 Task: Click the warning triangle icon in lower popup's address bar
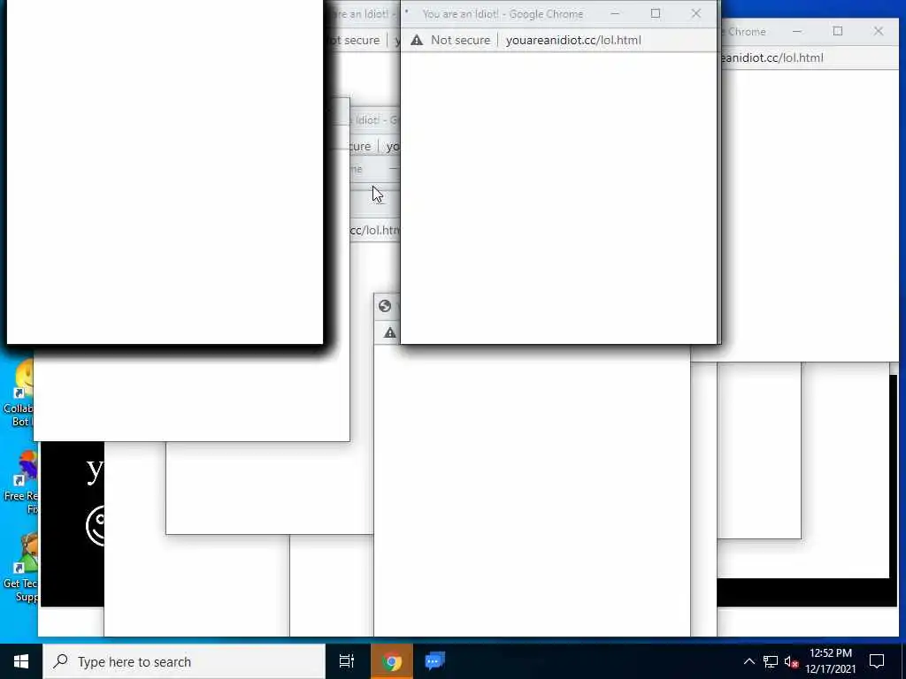click(390, 332)
